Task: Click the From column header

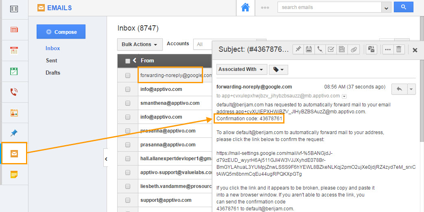Action: [x=147, y=60]
